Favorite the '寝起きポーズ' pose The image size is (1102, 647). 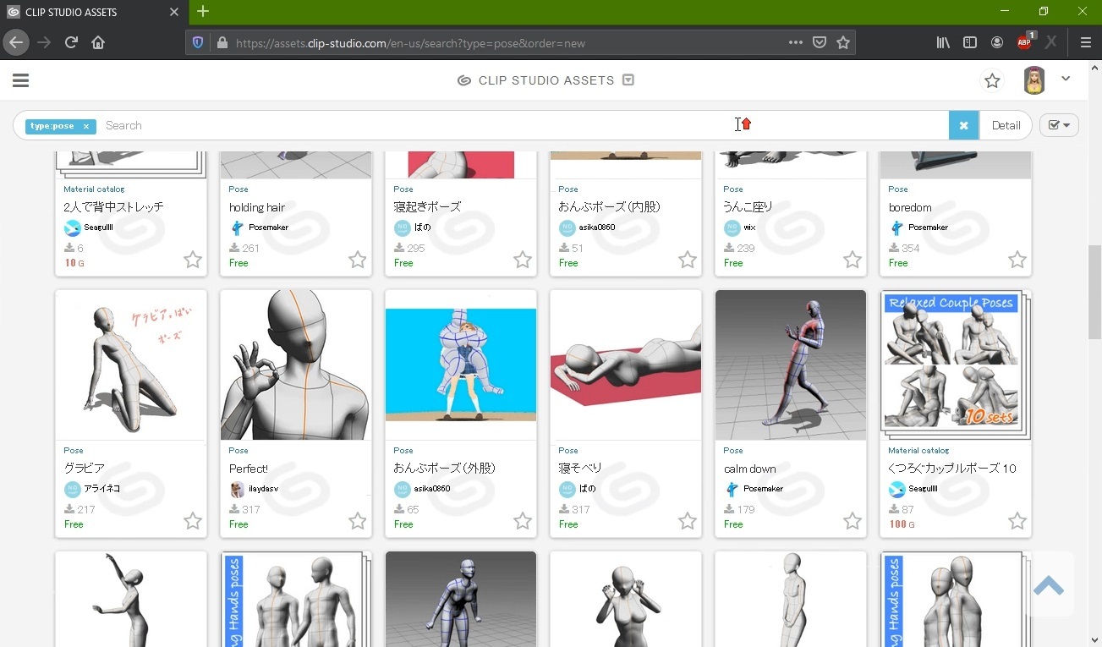523,260
